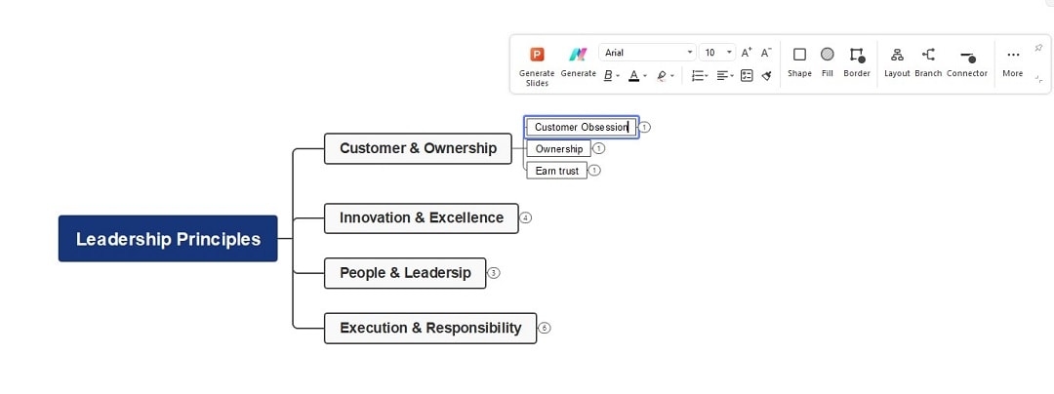Open the Border options
Image resolution: width=1054 pixels, height=394 pixels.
point(857,55)
